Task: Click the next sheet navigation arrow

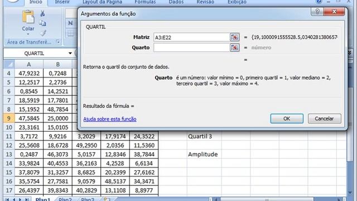Action: (x=20, y=199)
